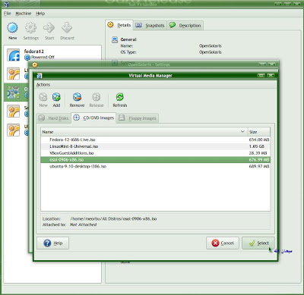The image size is (304, 295).
Task: Click the 689.97 MB size cell
Action: pyautogui.click(x=259, y=166)
